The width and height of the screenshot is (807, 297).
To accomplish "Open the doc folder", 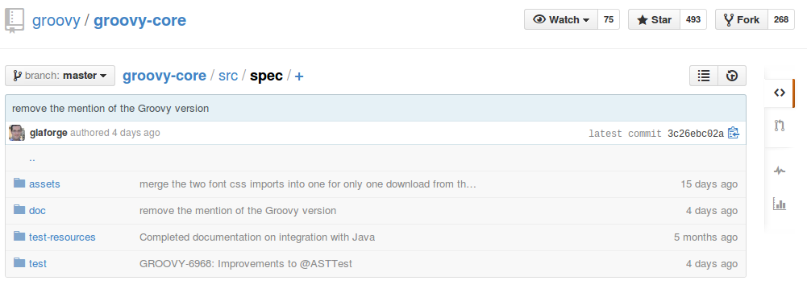I will tap(38, 211).
